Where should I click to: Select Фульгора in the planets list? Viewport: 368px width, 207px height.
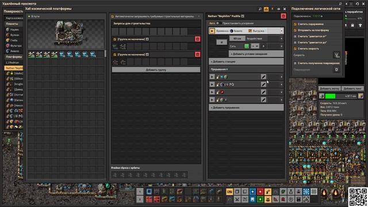tap(14, 45)
